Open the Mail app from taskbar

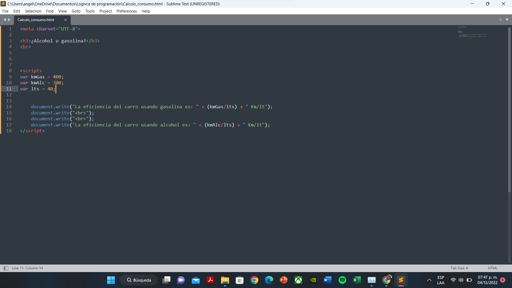(x=195, y=280)
